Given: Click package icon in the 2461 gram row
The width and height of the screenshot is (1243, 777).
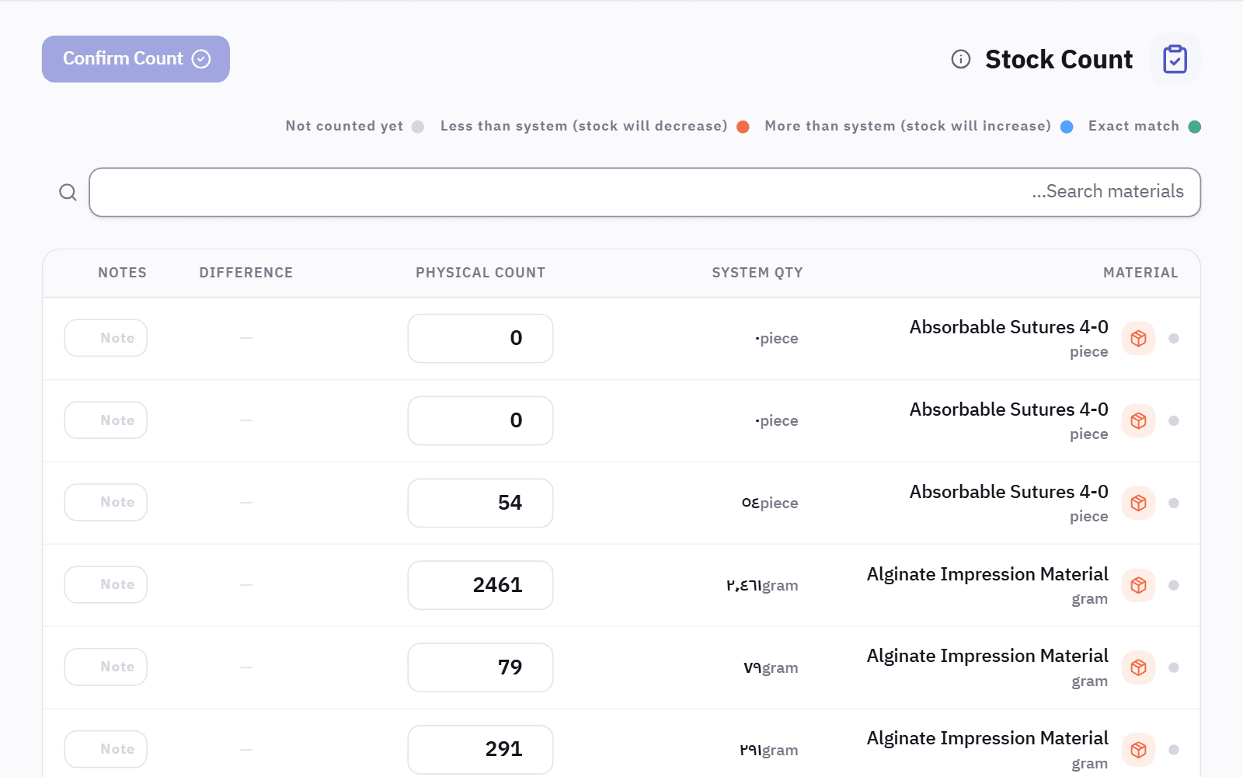Looking at the screenshot, I should 1138,585.
